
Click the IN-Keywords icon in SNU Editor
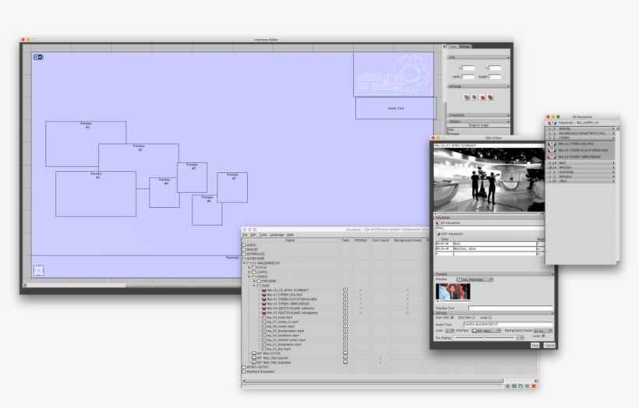point(438,223)
